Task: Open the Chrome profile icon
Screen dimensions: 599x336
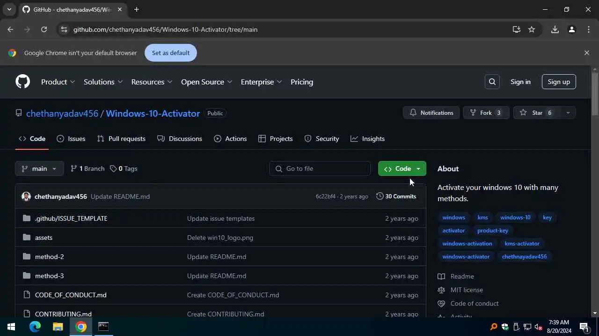Action: (x=571, y=29)
